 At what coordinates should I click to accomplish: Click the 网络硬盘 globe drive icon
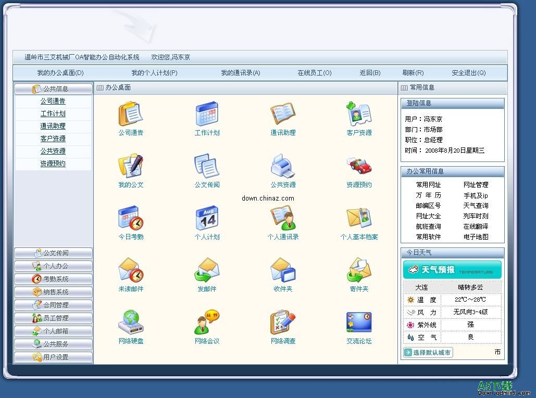point(130,322)
